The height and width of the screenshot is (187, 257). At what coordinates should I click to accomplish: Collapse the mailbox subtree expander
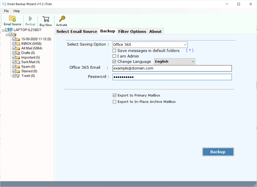pos(7,35)
